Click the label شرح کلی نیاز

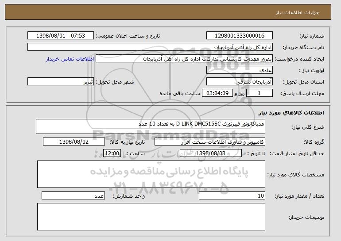tap(308, 127)
